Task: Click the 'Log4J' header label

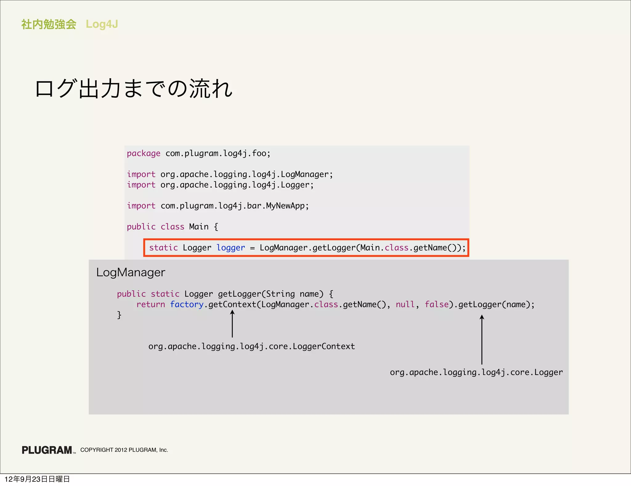Action: pos(102,24)
